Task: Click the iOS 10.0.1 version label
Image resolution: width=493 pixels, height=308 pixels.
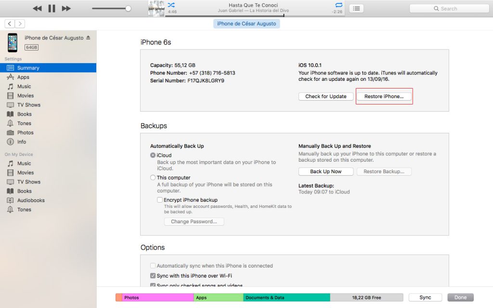Action: [x=310, y=65]
